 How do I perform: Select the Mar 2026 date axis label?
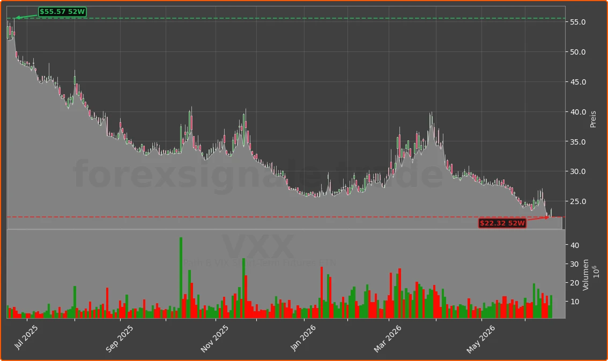[x=387, y=339]
